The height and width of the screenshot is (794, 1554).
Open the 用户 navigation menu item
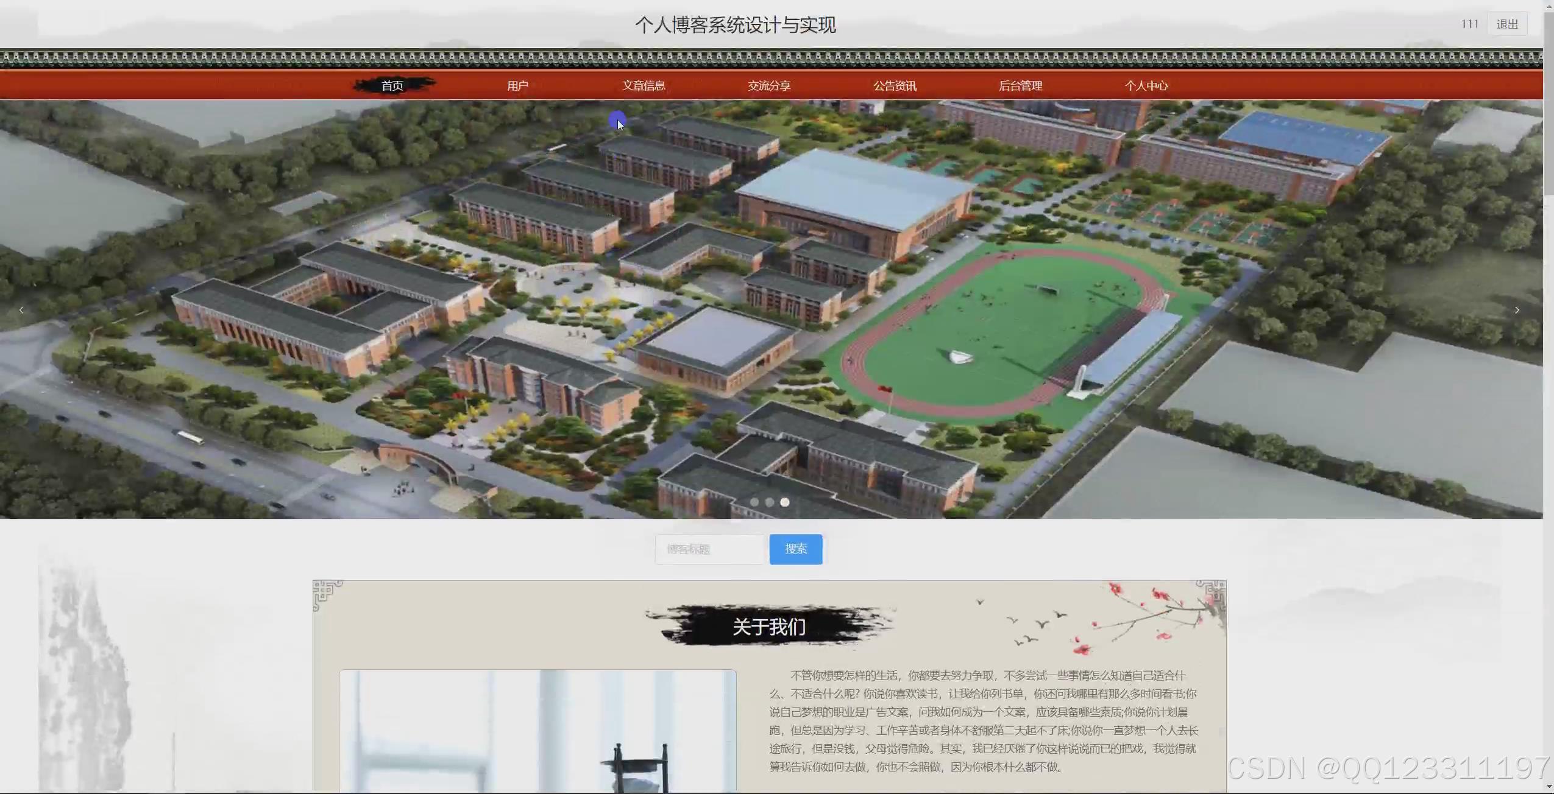point(517,86)
